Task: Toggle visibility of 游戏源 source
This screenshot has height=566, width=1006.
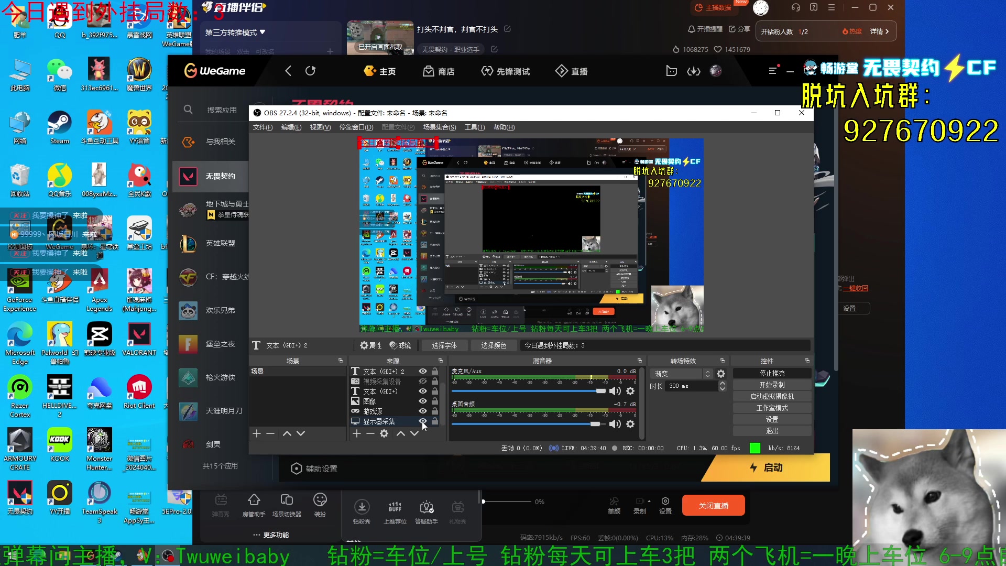Action: (422, 411)
